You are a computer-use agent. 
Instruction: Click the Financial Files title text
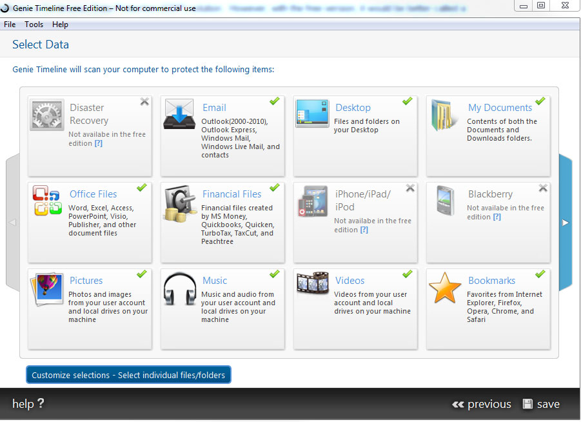click(x=231, y=194)
